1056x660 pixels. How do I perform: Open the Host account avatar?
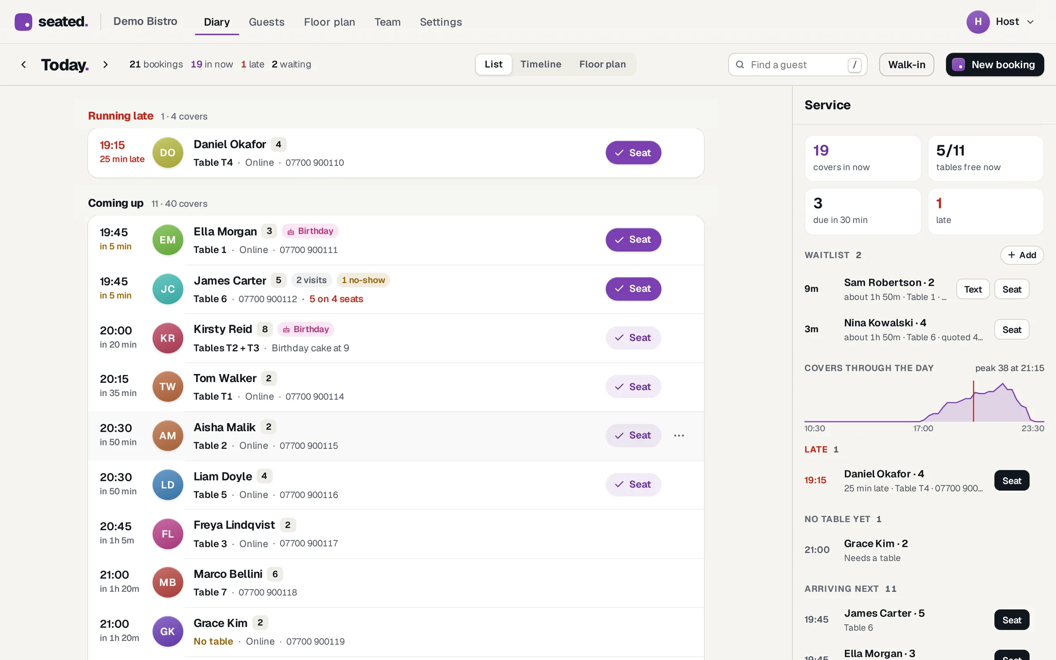tap(978, 22)
